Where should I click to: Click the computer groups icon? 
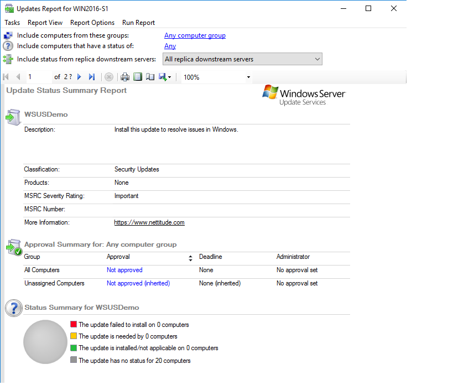[x=8, y=35]
